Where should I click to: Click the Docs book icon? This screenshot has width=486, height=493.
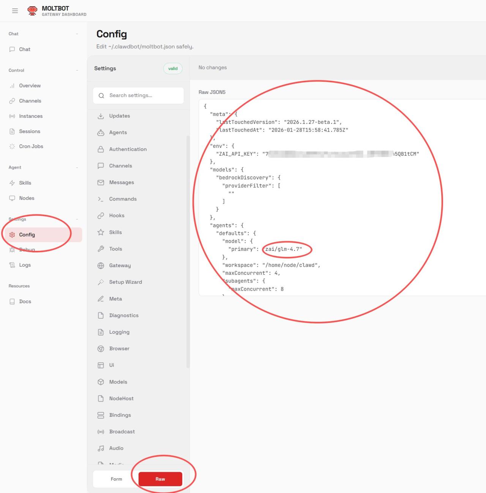(x=12, y=301)
